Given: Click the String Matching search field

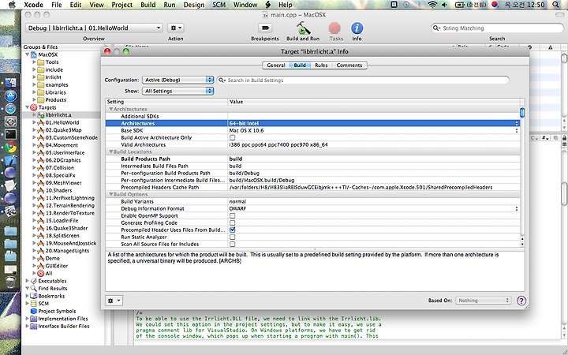Looking at the screenshot, I should [x=497, y=28].
